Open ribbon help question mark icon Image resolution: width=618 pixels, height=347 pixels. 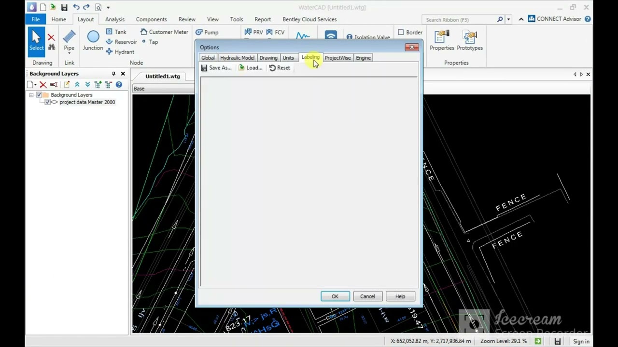pos(588,19)
